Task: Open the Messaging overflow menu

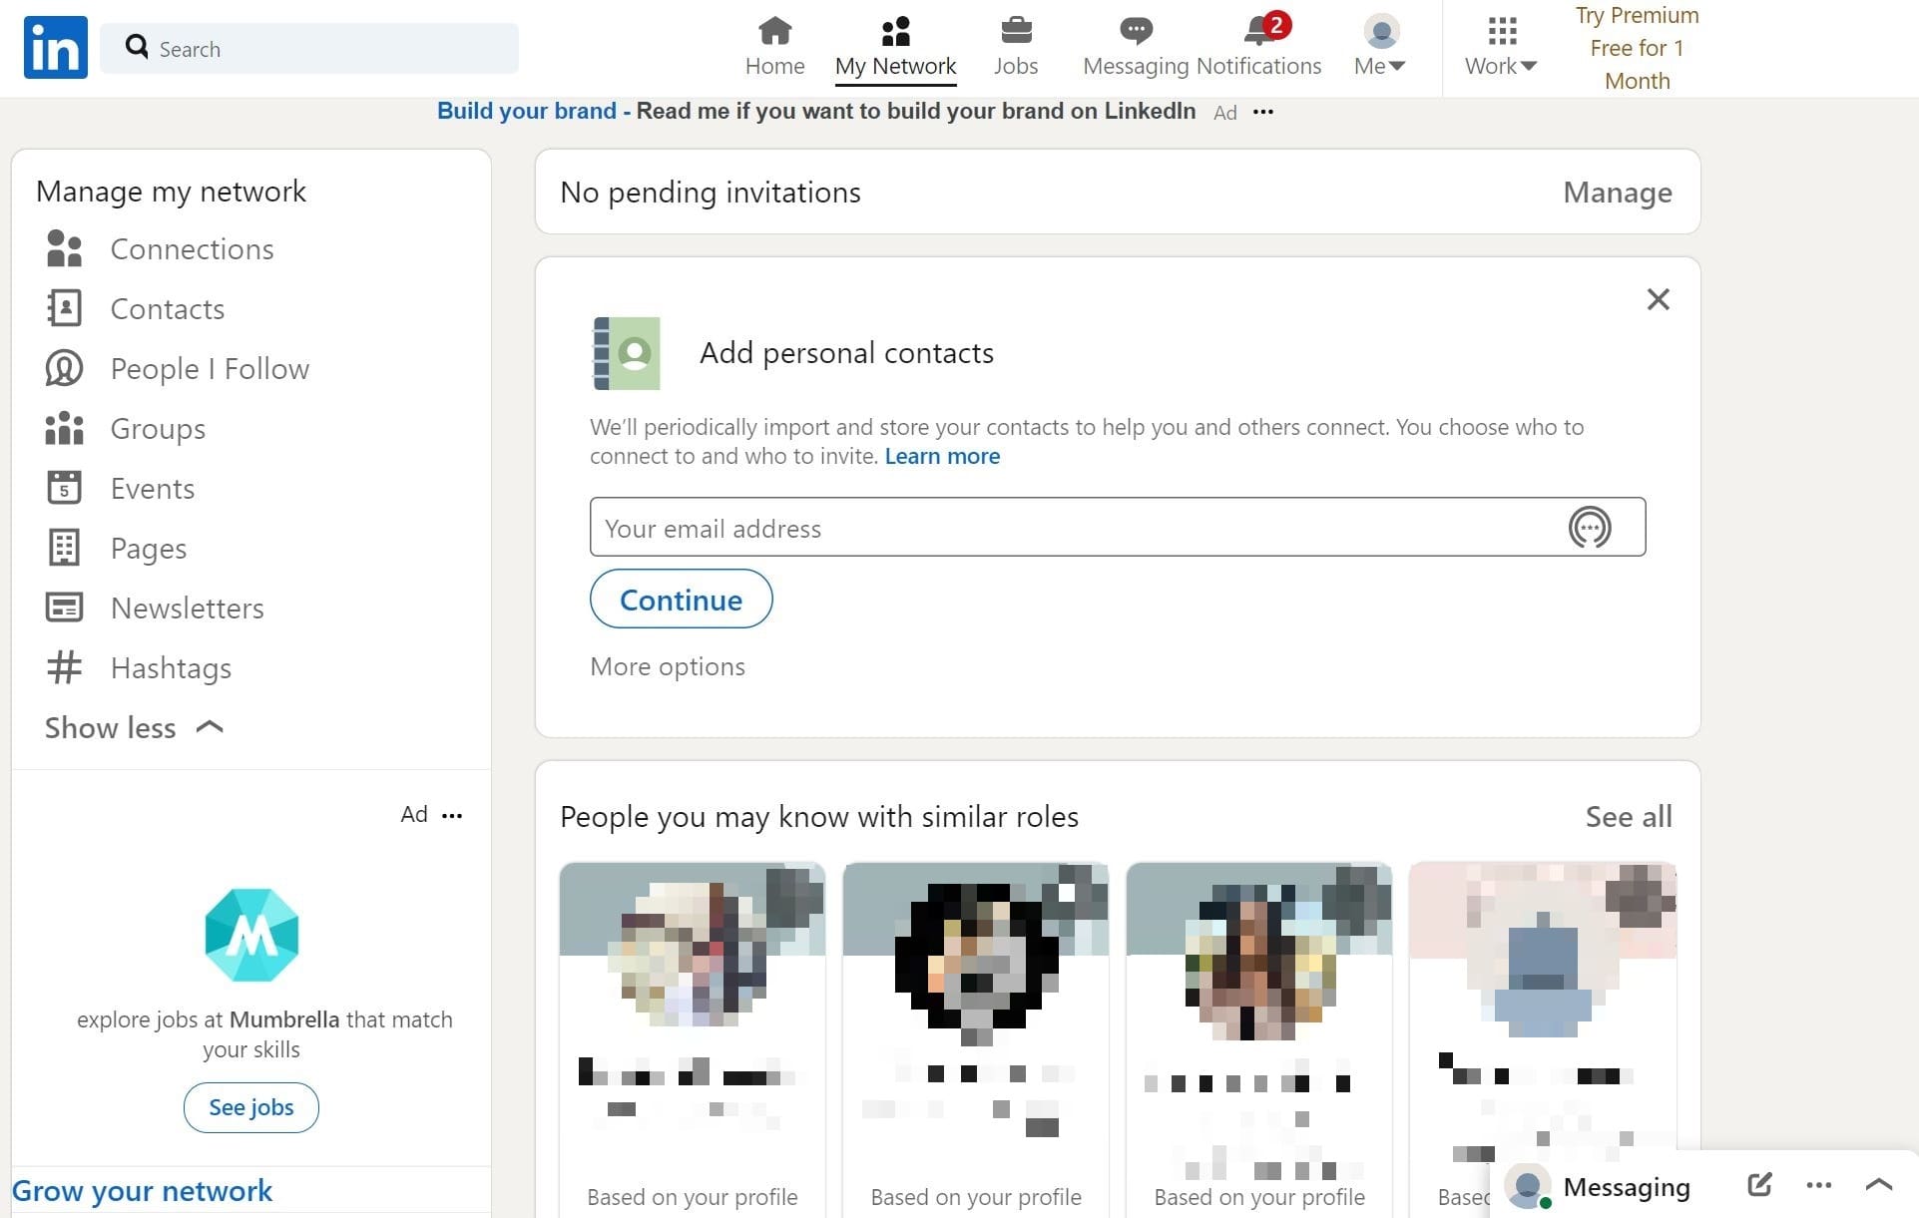Action: tap(1818, 1186)
